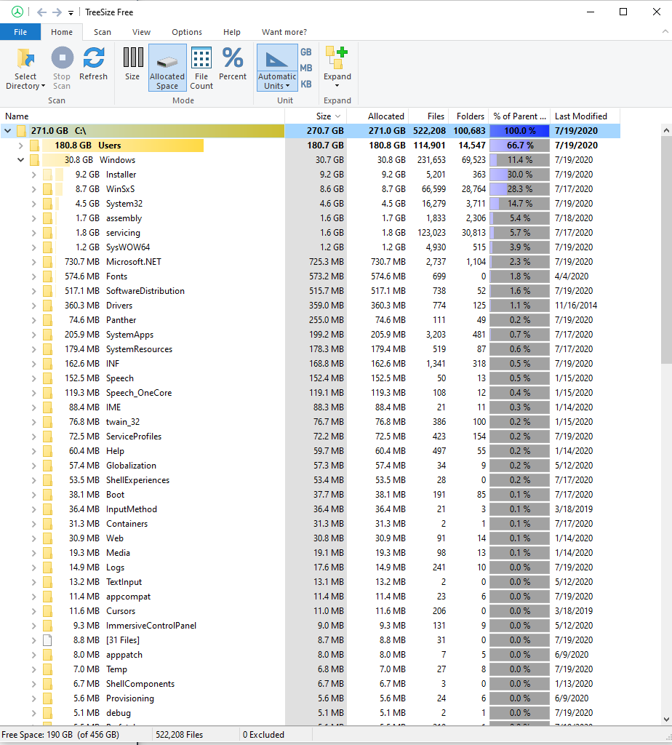This screenshot has width=672, height=745.
Task: Expand the Installer folder
Action: pyautogui.click(x=33, y=175)
